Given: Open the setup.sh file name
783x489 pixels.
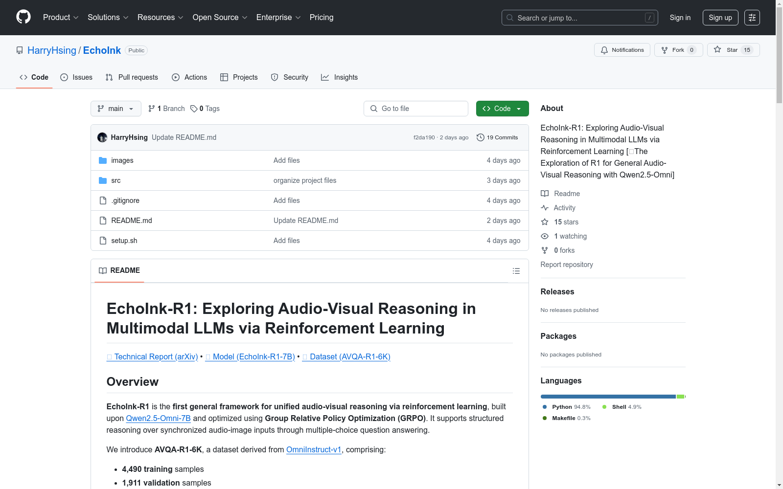Looking at the screenshot, I should [x=124, y=241].
